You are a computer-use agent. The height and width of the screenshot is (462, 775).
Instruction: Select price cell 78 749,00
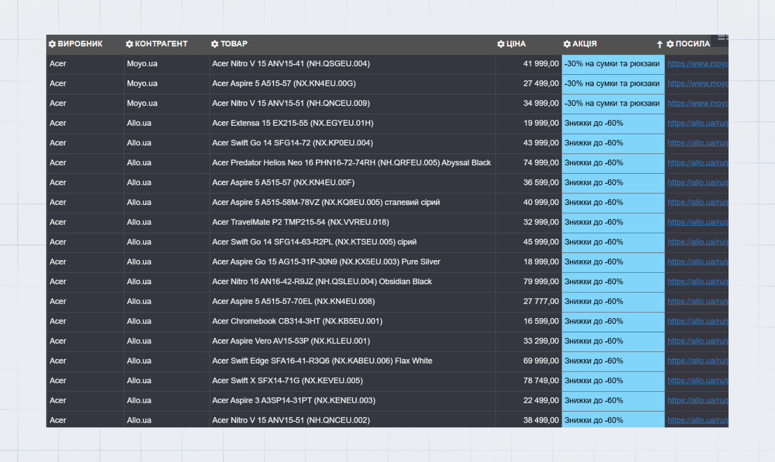(528, 381)
